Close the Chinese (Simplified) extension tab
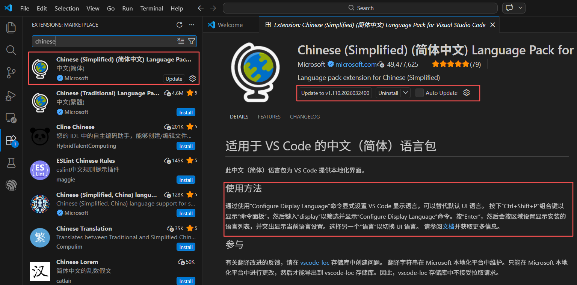This screenshot has height=285, width=577. [493, 25]
